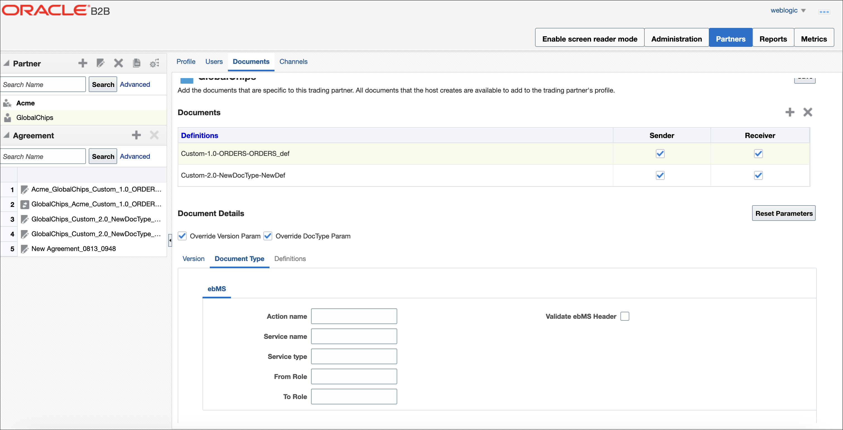Click the To Role input field
843x430 pixels.
point(354,396)
